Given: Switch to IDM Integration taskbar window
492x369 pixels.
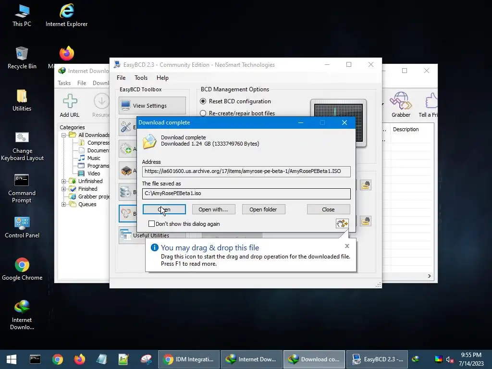Looking at the screenshot, I should click(x=189, y=359).
